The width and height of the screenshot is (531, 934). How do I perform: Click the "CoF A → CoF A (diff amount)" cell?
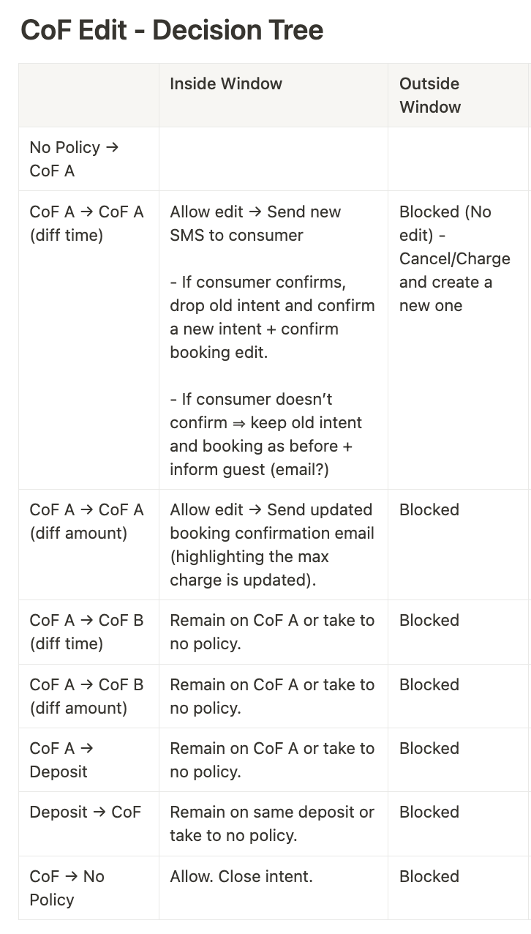[86, 521]
